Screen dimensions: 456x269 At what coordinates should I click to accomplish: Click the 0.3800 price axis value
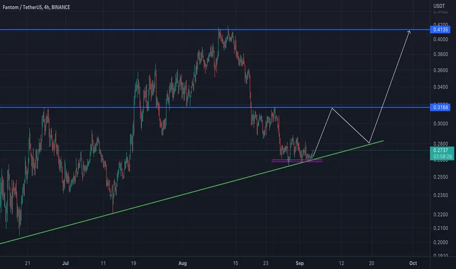[440, 54]
